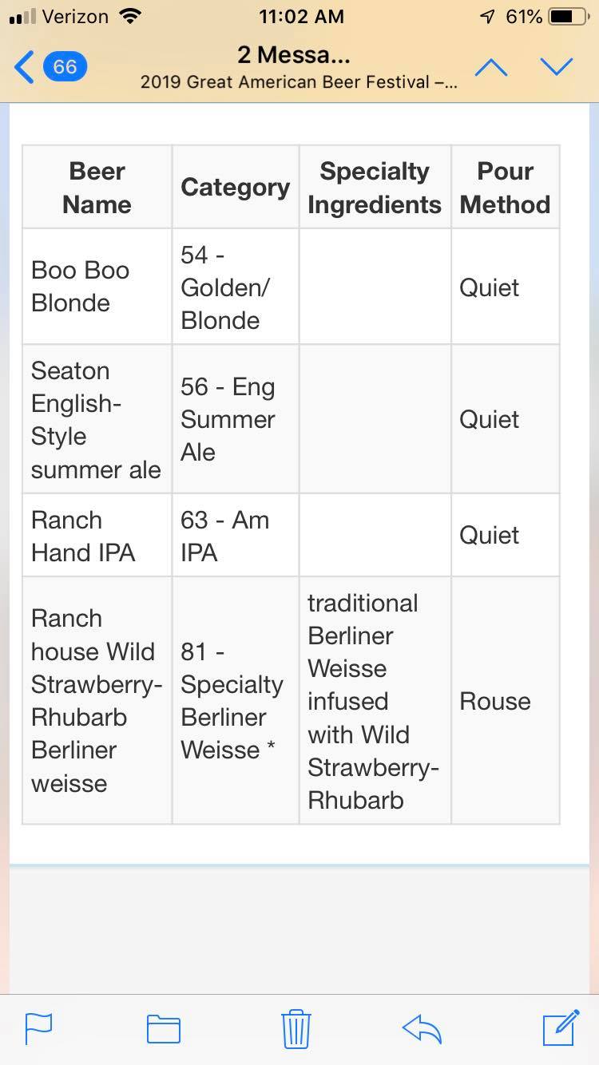The width and height of the screenshot is (599, 1065).
Task: Delete the email with the trash icon
Action: pos(296,1028)
